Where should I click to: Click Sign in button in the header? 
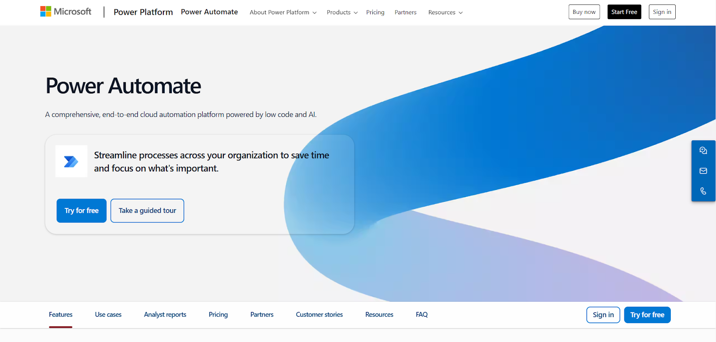[x=662, y=12]
